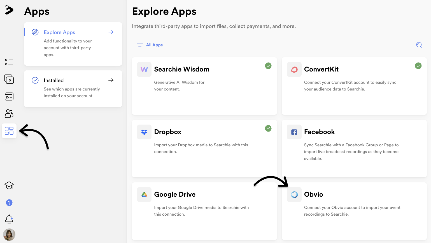Select the Explore Apps menu label

59,32
